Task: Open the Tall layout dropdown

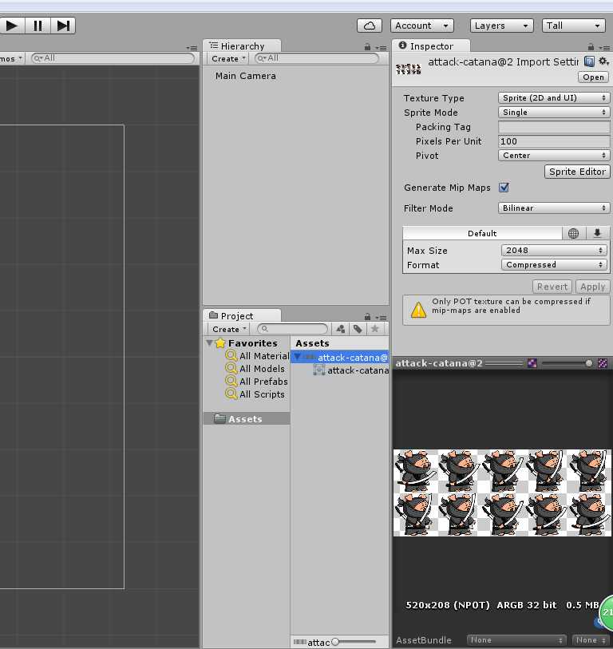Action: [573, 26]
